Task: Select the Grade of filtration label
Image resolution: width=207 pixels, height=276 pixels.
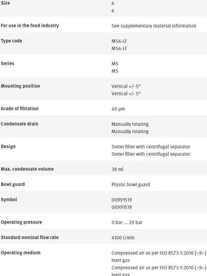Action: coord(19,109)
